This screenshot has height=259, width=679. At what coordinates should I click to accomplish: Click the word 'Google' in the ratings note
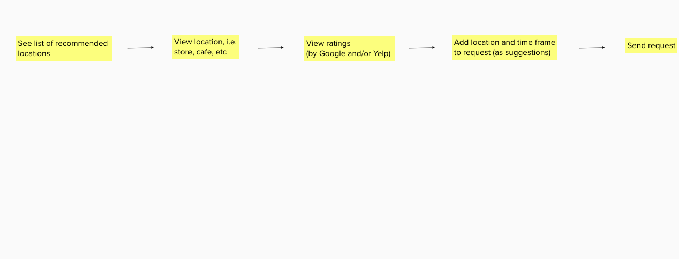coord(332,53)
